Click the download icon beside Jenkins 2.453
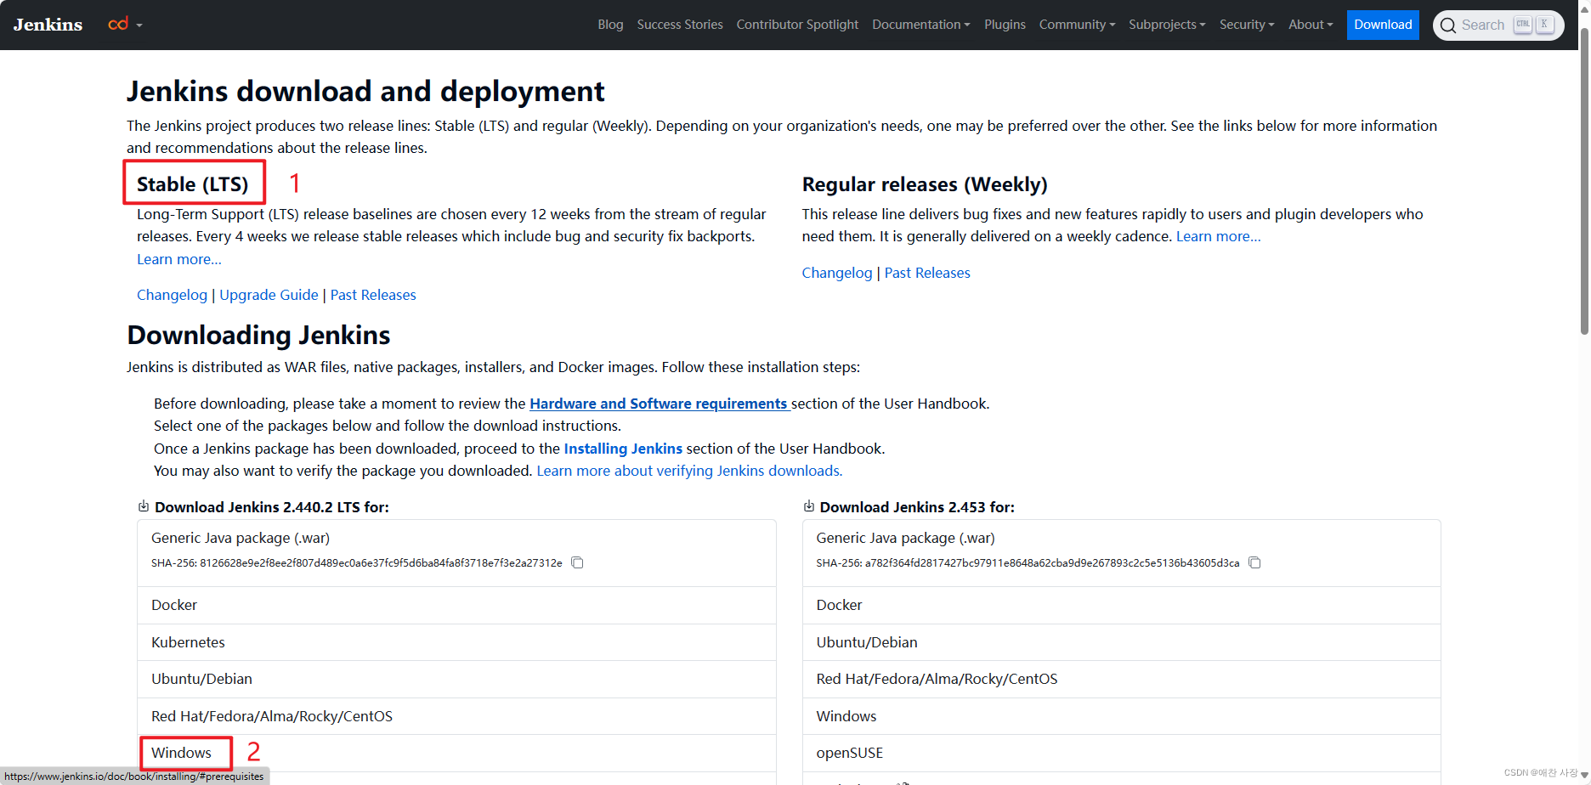 click(x=808, y=505)
